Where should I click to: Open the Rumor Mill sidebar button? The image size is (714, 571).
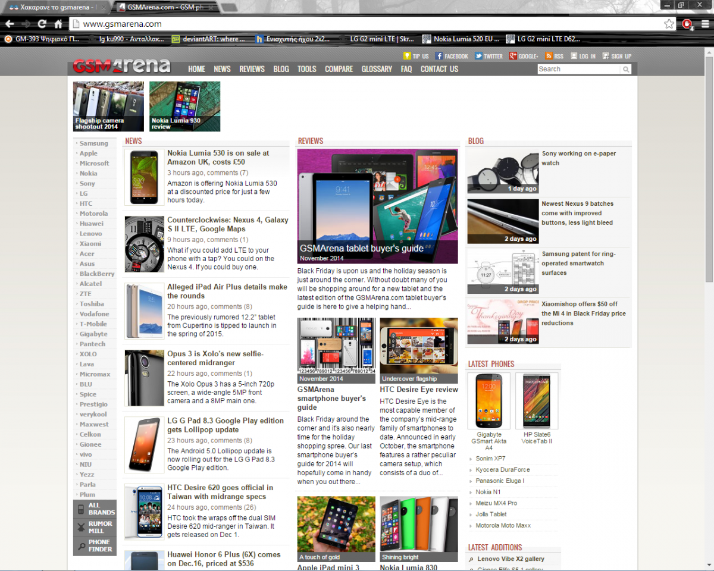(x=95, y=527)
